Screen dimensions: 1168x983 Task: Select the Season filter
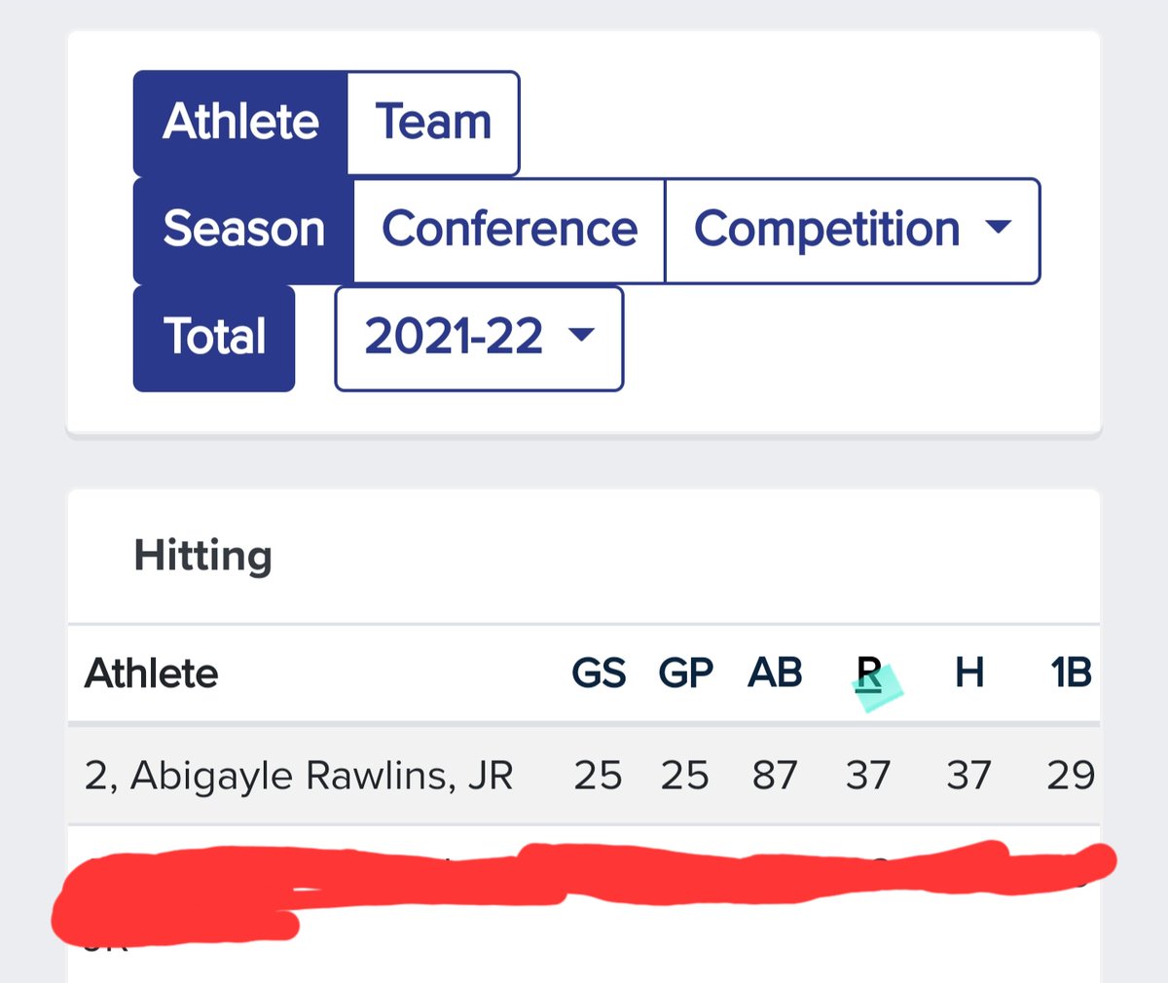(243, 230)
